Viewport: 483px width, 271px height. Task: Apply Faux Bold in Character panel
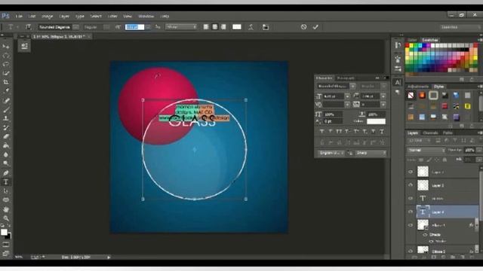click(322, 132)
